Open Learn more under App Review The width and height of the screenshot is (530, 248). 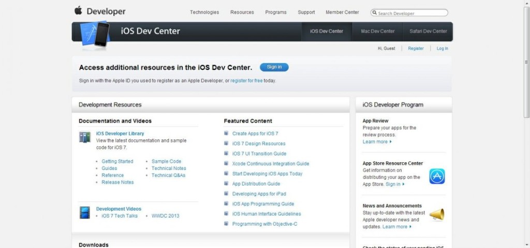point(376,142)
